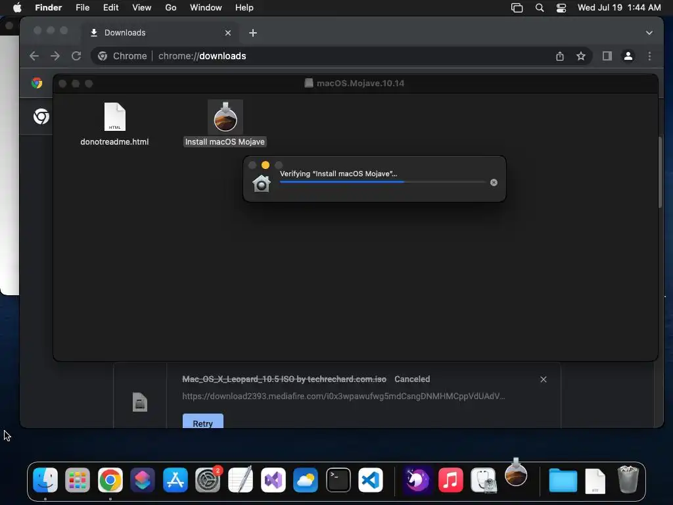
Task: Open the View menu
Action: point(142,8)
